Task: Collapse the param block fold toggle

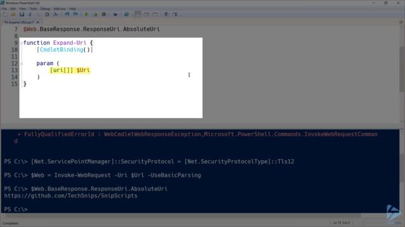Action: pos(22,64)
